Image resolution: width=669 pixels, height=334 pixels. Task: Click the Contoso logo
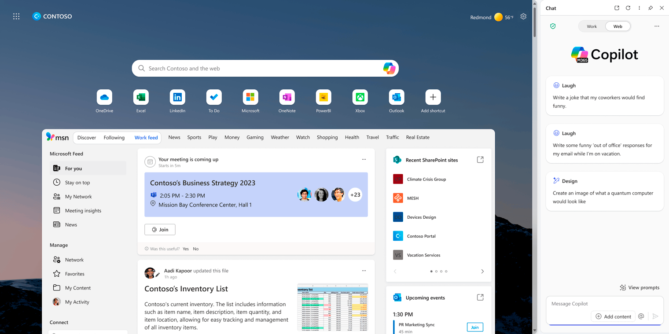click(52, 16)
